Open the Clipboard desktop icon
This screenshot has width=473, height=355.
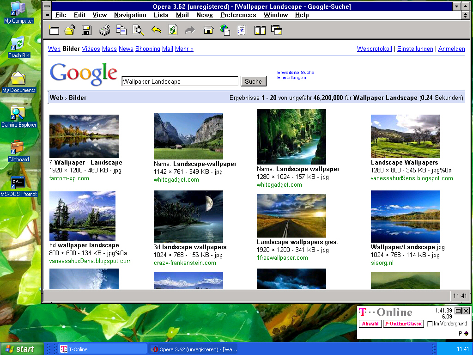pyautogui.click(x=18, y=151)
